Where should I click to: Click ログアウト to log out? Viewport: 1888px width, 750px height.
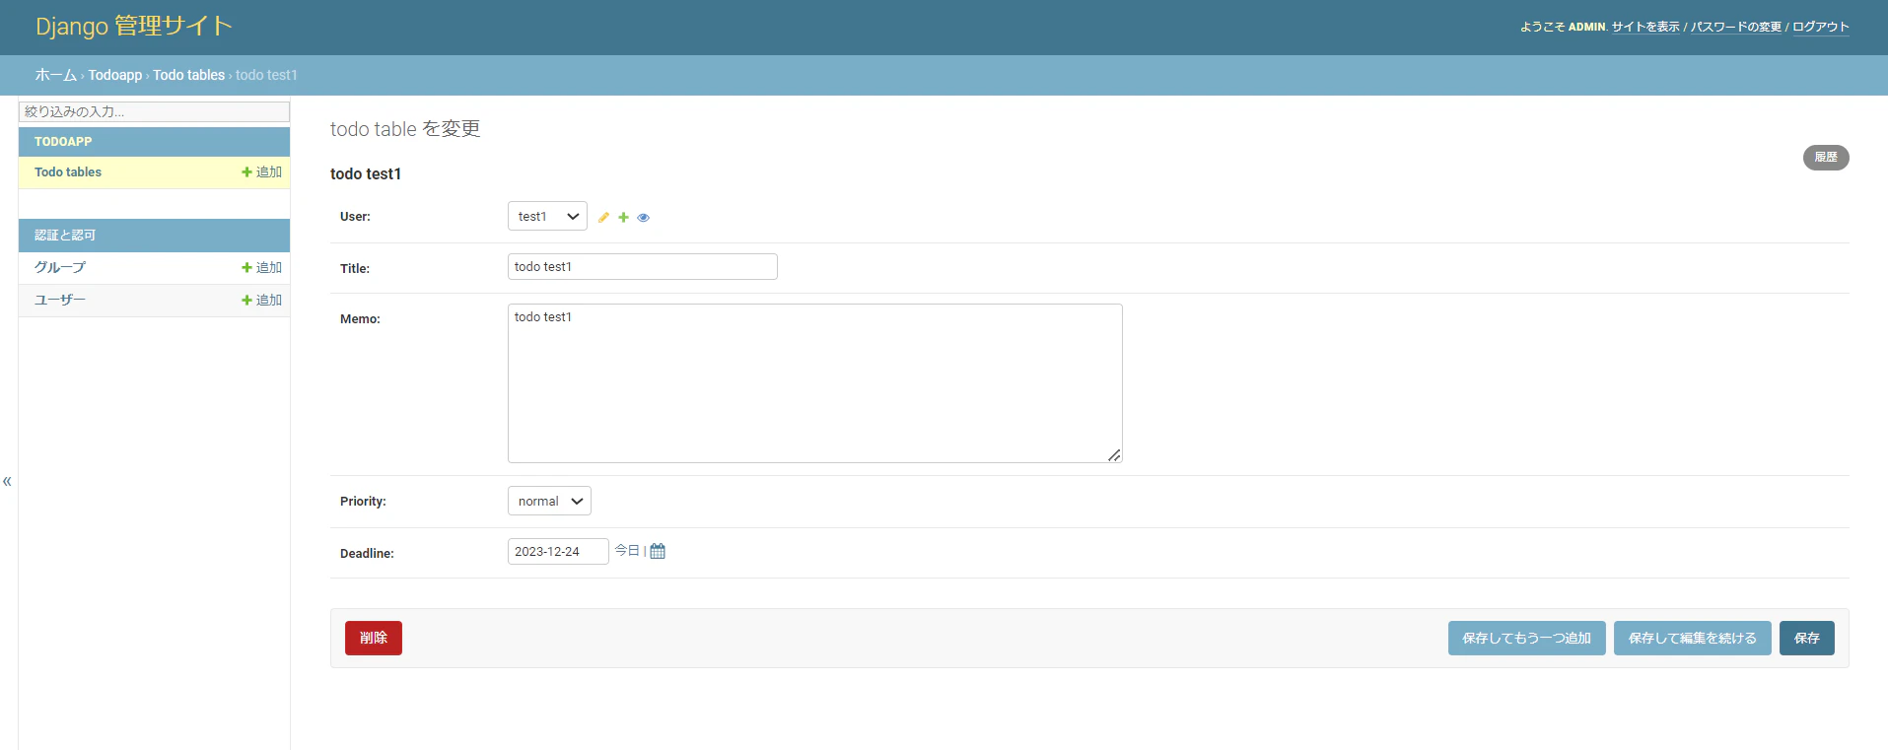coord(1821,27)
